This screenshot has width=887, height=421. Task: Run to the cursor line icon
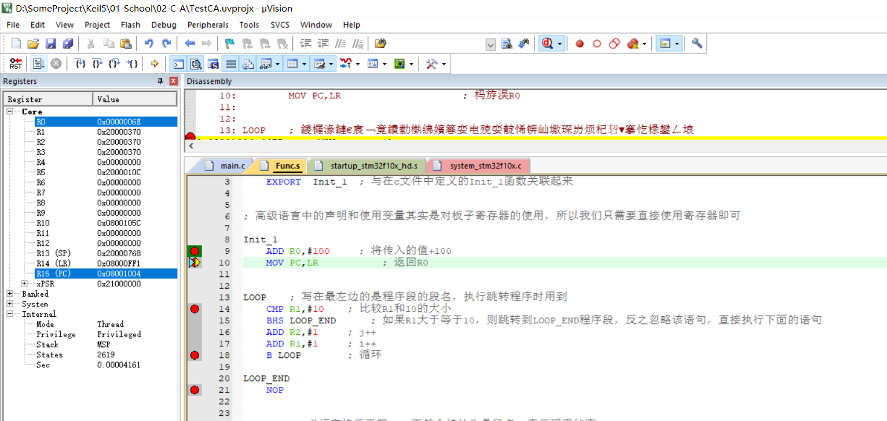tap(133, 64)
